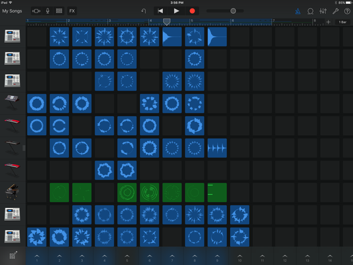Tap the waveform cell in row one, column seven
The height and width of the screenshot is (265, 353).
(x=172, y=37)
